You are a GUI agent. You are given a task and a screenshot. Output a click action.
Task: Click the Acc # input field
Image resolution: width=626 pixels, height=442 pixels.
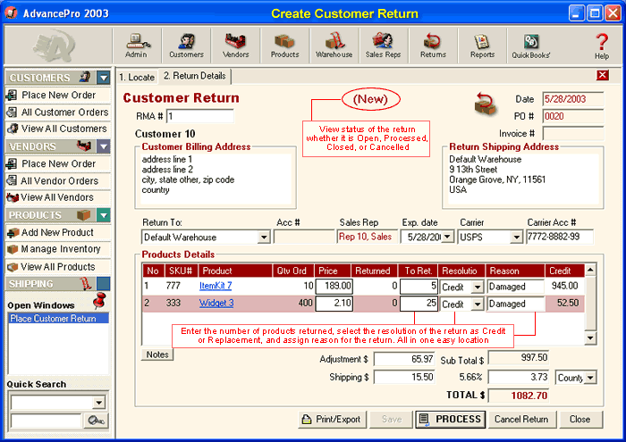(x=304, y=237)
